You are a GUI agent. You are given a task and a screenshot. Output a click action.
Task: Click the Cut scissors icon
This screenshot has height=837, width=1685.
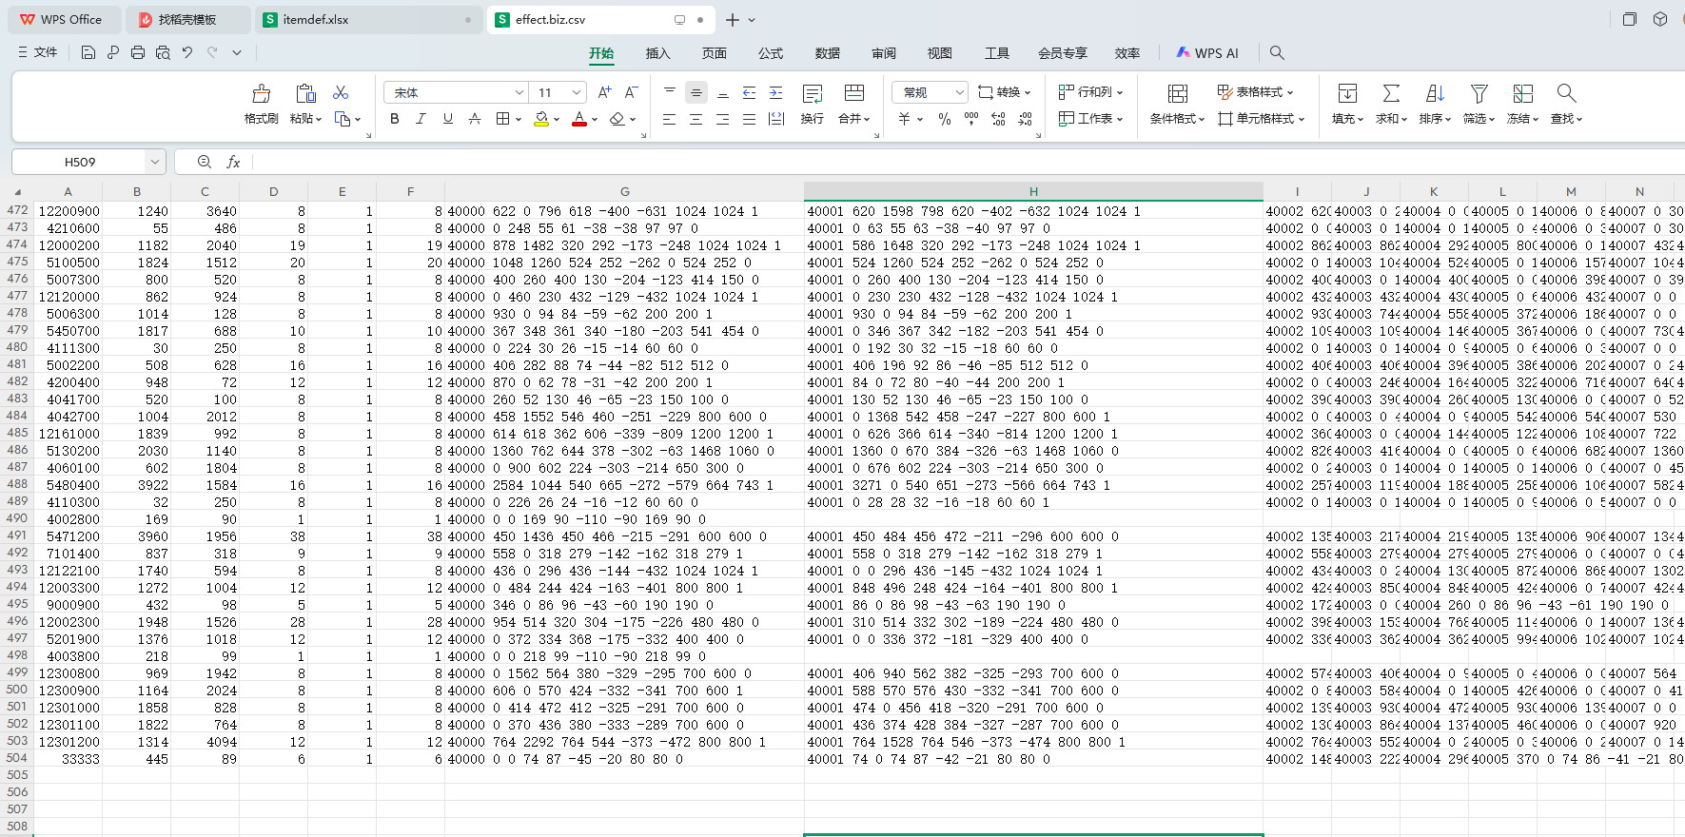pyautogui.click(x=341, y=92)
